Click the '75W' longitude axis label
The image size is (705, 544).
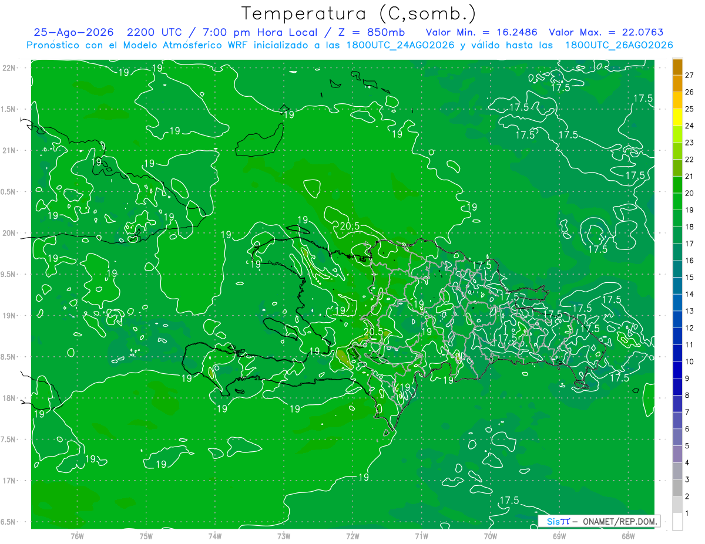click(146, 536)
